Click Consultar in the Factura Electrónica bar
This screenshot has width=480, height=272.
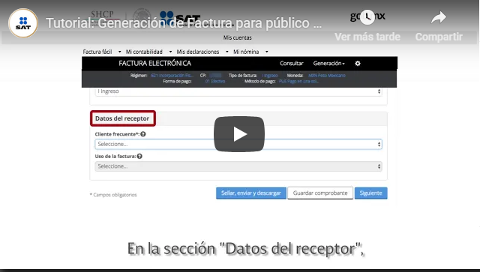[x=292, y=64]
